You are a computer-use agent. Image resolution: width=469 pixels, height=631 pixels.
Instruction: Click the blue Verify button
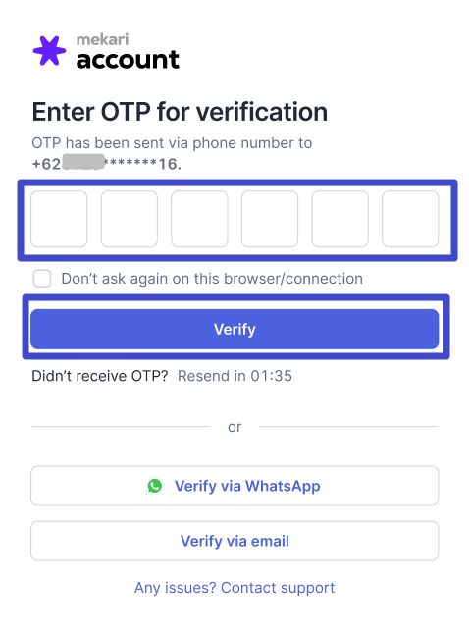(234, 329)
